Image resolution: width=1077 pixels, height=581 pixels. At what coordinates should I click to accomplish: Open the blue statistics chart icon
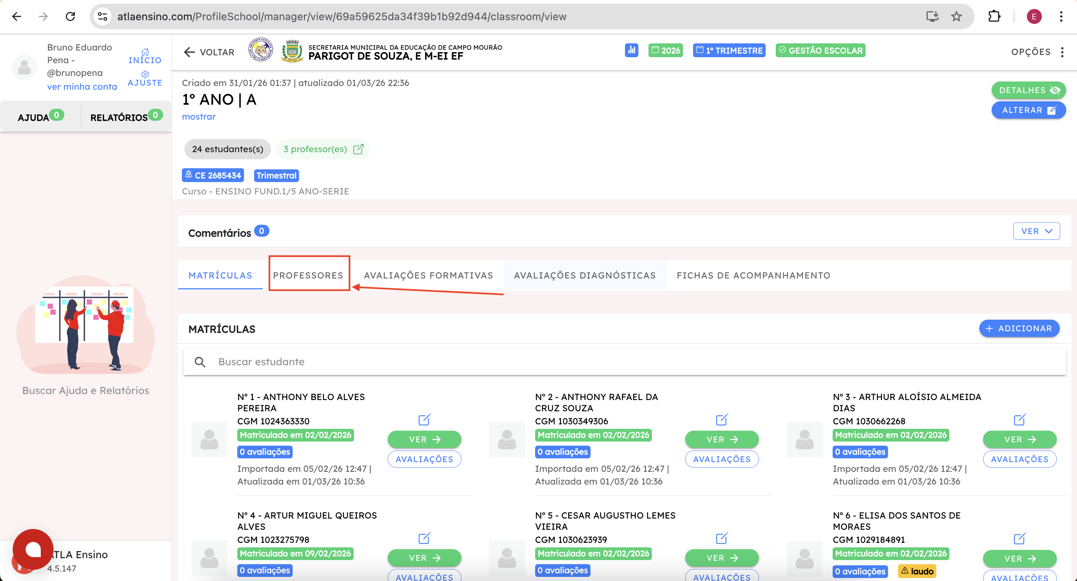click(631, 50)
